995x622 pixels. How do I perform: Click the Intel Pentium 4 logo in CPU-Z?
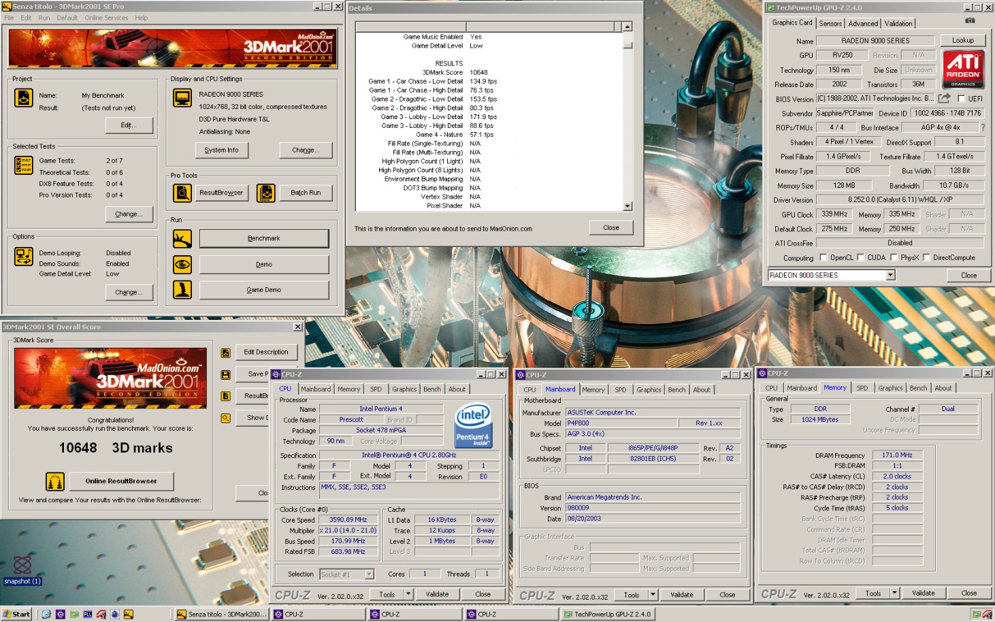(x=472, y=425)
